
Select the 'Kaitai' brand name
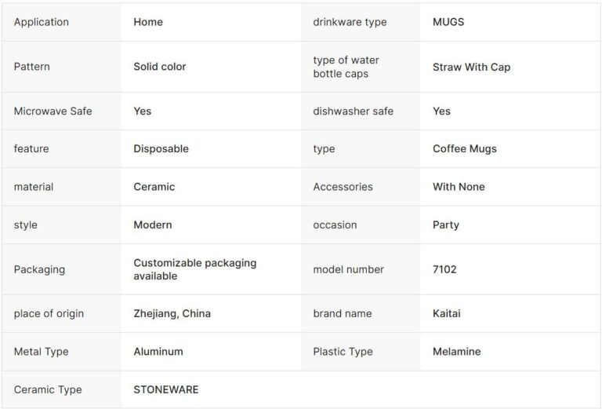(x=447, y=313)
